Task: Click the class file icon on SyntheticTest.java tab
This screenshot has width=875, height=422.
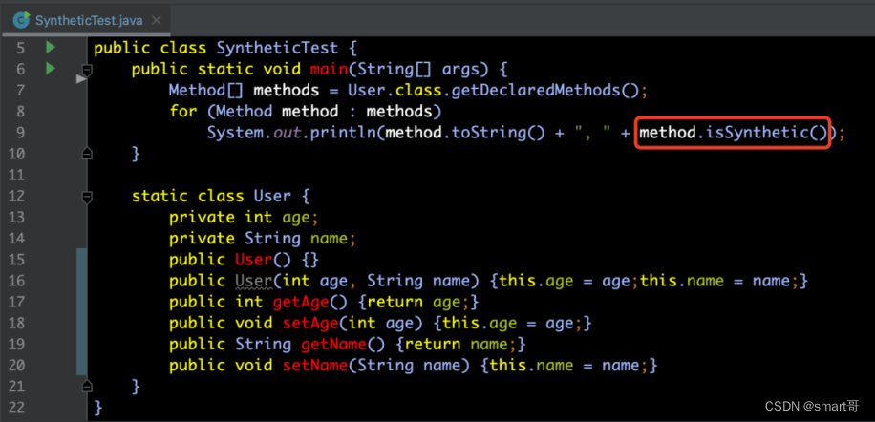Action: 21,21
